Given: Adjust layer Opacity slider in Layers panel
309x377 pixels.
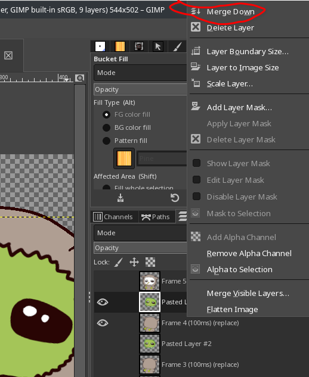Looking at the screenshot, I should tap(140, 248).
